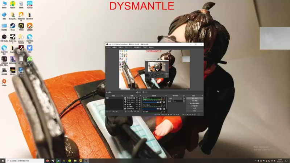Image resolution: width=290 pixels, height=163 pixels.
Task: Pop out the Scenes dock
Action: 122,96
